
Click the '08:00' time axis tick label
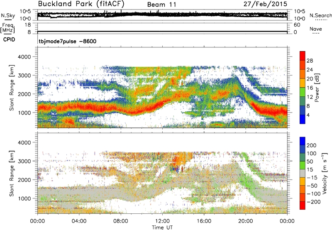tap(121, 221)
